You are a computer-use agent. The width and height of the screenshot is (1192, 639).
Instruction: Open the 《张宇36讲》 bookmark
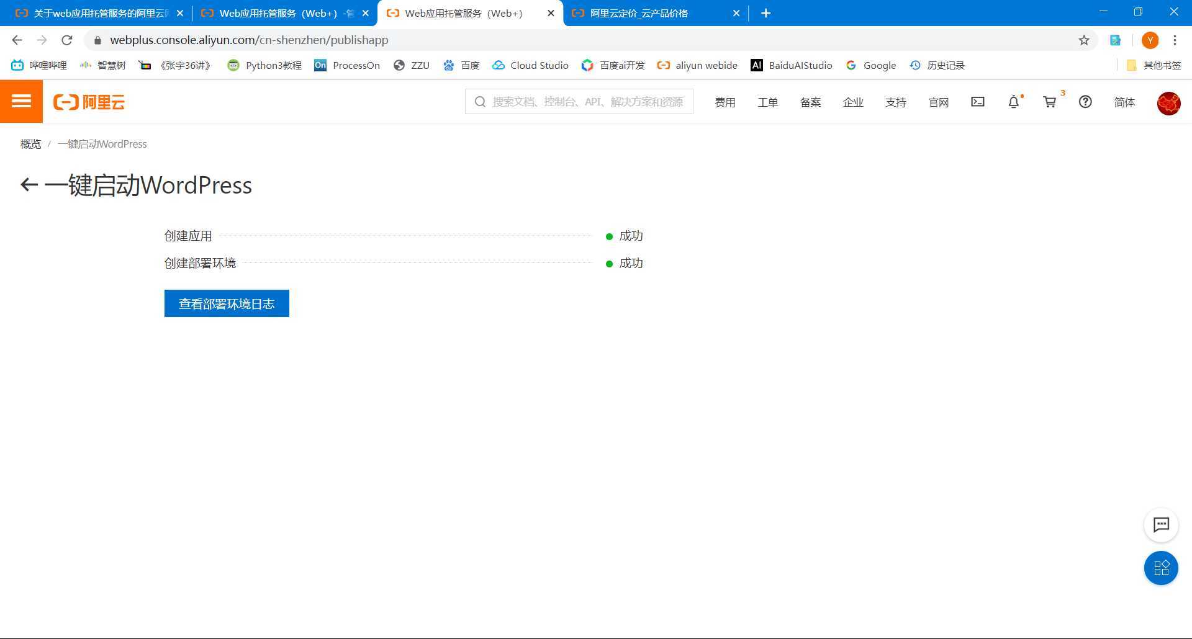(176, 65)
